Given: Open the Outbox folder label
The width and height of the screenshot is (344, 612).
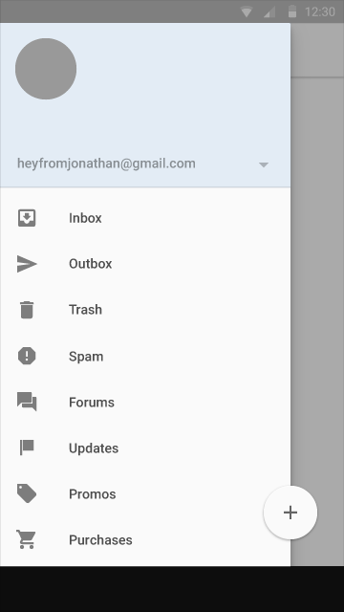Looking at the screenshot, I should coord(91,264).
